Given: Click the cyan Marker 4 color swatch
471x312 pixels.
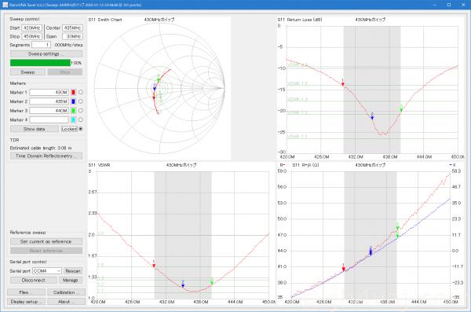Looking at the screenshot, I should [x=73, y=119].
